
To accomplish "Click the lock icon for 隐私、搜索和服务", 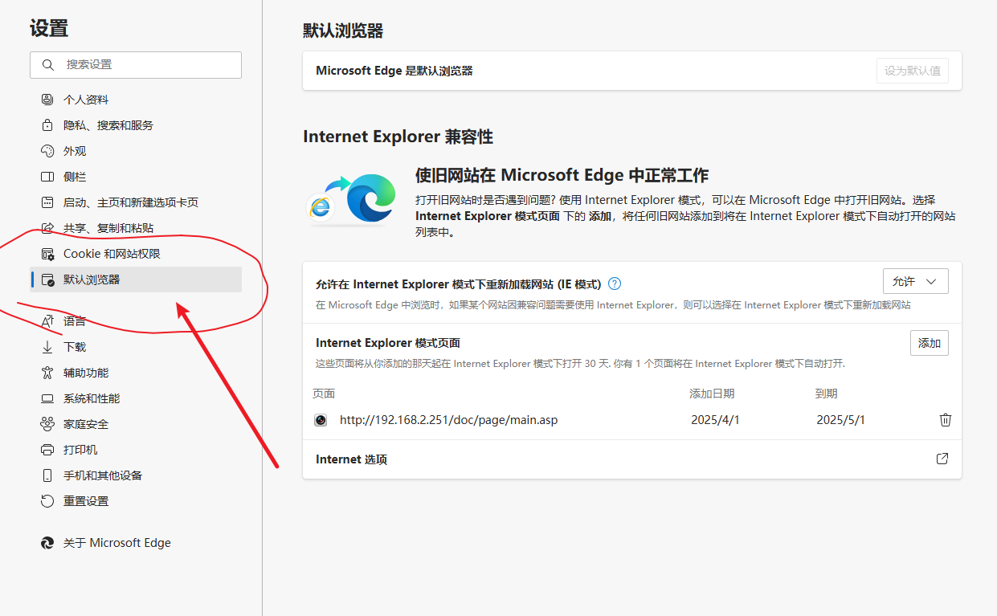I will (47, 125).
